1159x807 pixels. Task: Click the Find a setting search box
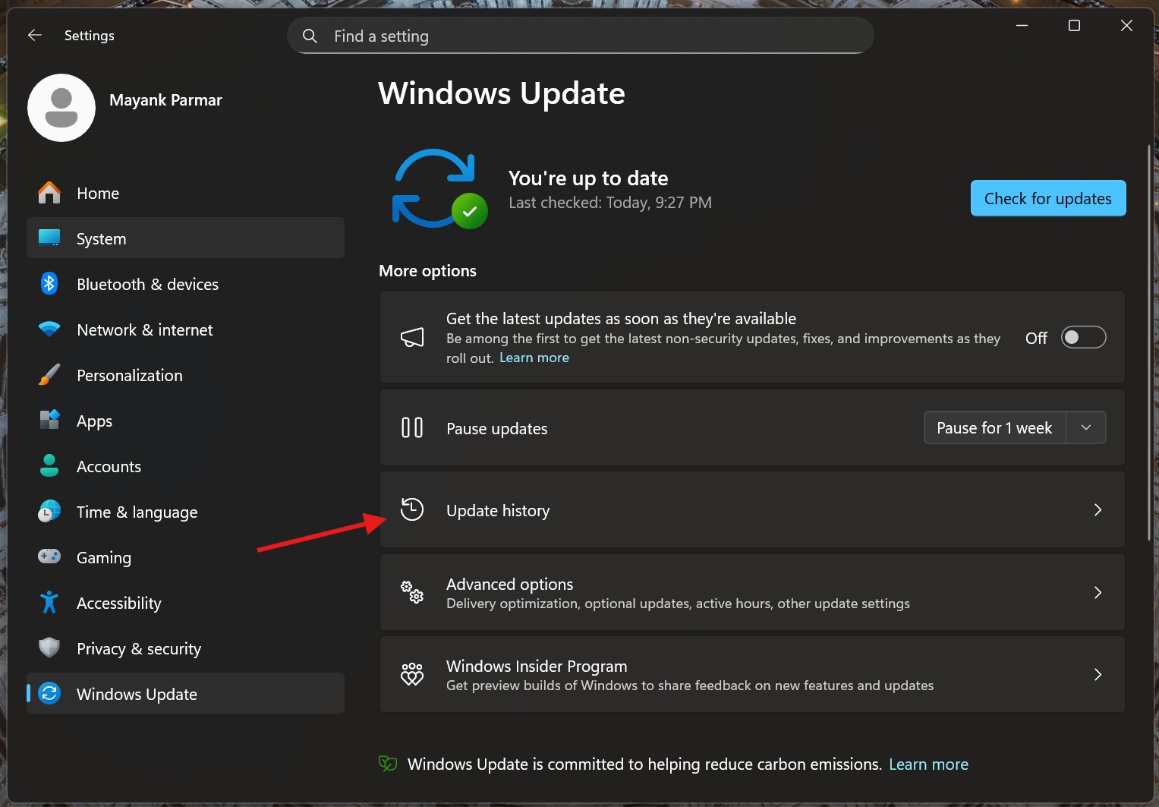click(x=580, y=35)
